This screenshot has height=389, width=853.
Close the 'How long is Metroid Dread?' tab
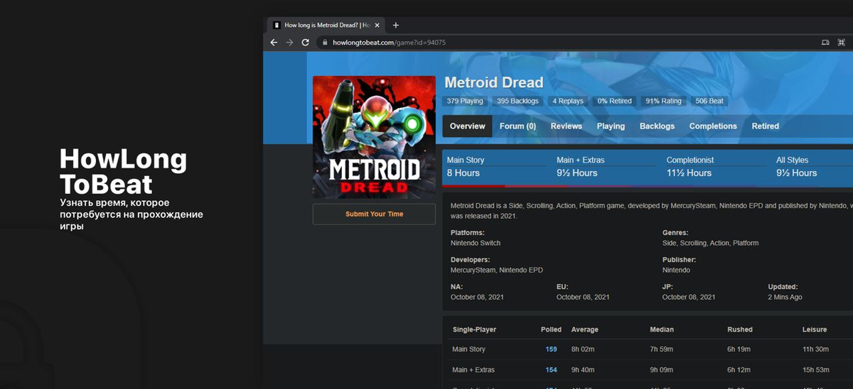pyautogui.click(x=379, y=25)
